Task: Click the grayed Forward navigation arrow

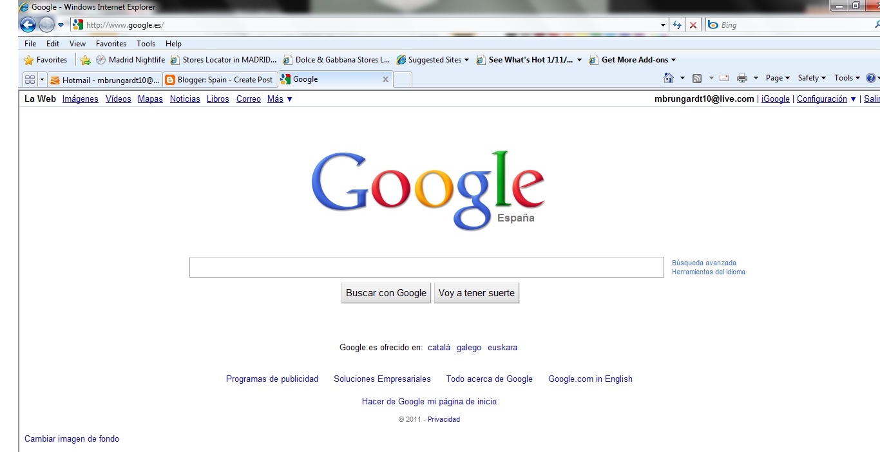Action: tap(46, 25)
